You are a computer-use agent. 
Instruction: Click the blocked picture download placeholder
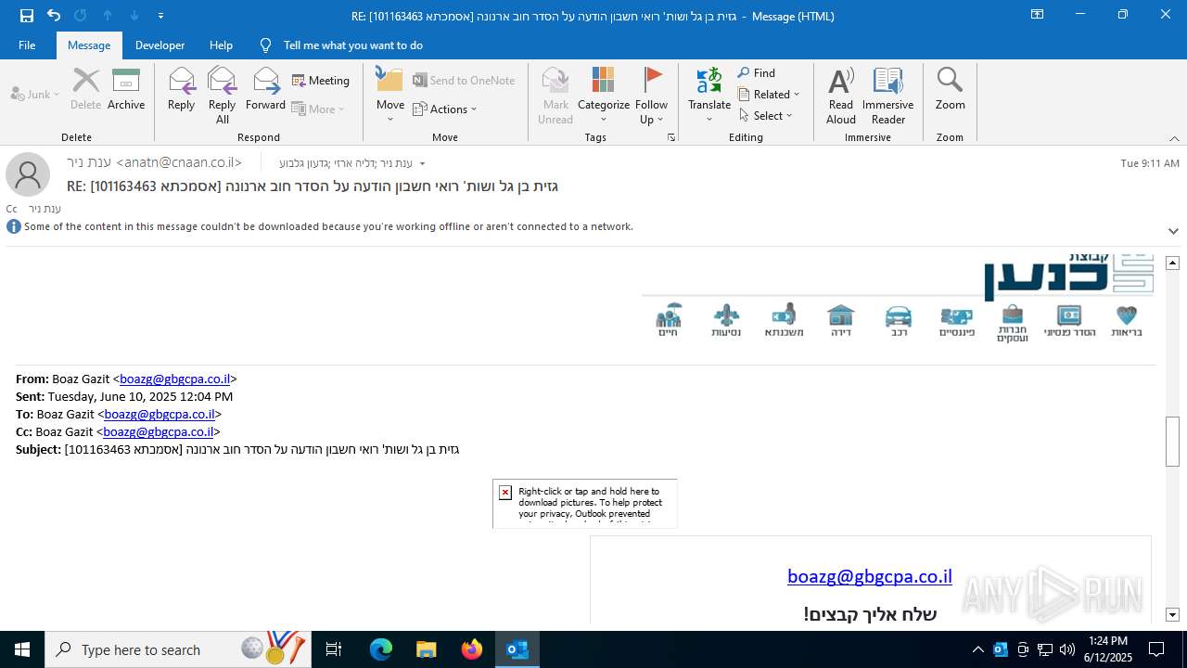[x=584, y=503]
